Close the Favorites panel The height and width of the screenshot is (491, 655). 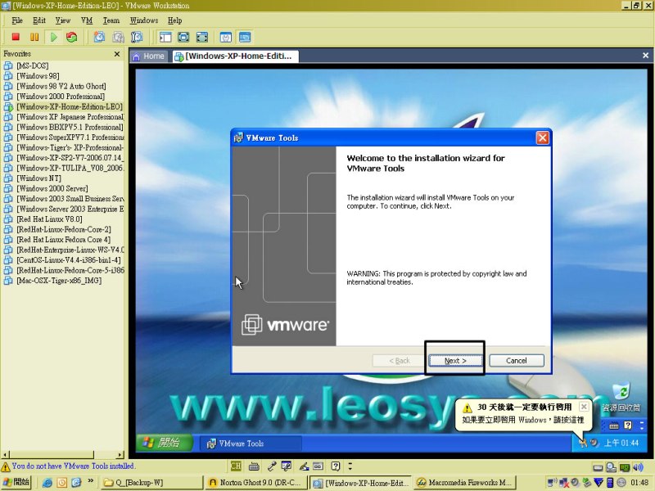(x=117, y=54)
